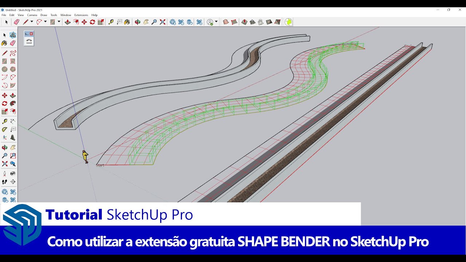Image resolution: width=466 pixels, height=262 pixels.
Task: Choose Rotate tool in the top toolbar
Action: coord(92,22)
